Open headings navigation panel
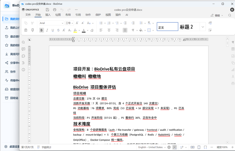Image resolution: width=235 pixels, height=151 pixels. (23, 63)
